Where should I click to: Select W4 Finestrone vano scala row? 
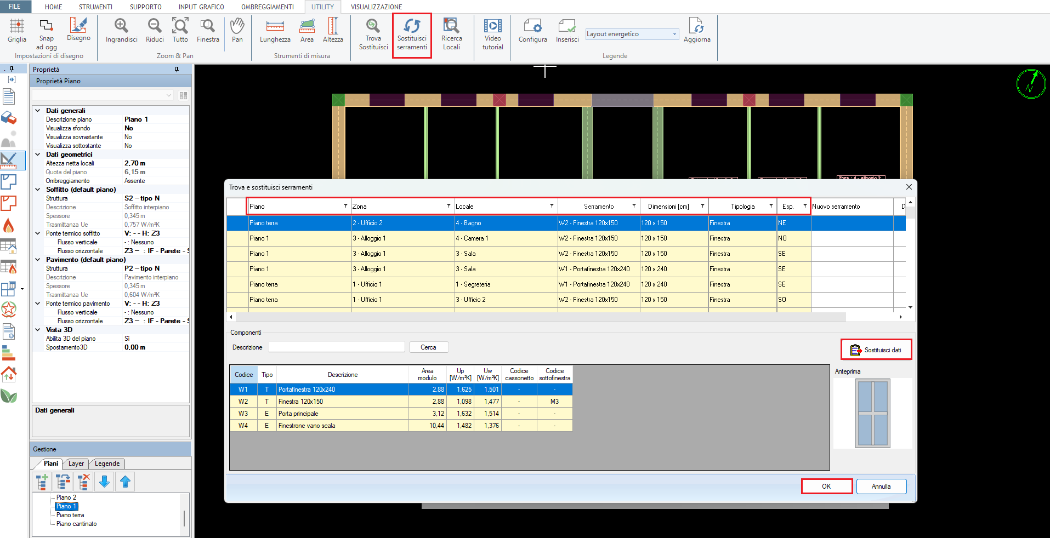(x=401, y=426)
